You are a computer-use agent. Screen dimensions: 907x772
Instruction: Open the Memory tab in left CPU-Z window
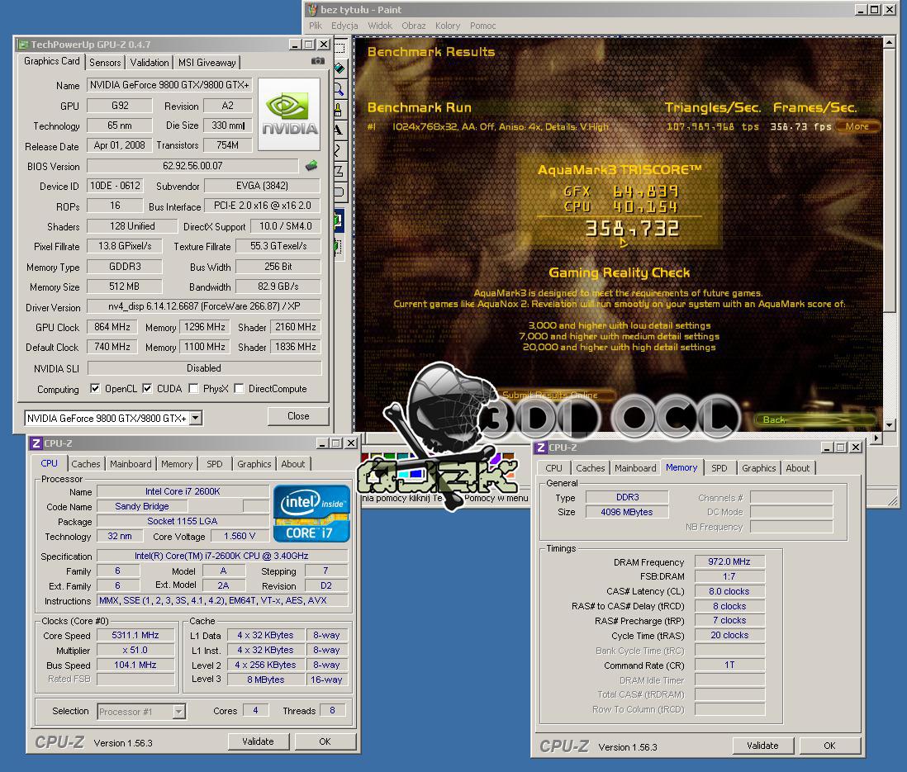(177, 464)
